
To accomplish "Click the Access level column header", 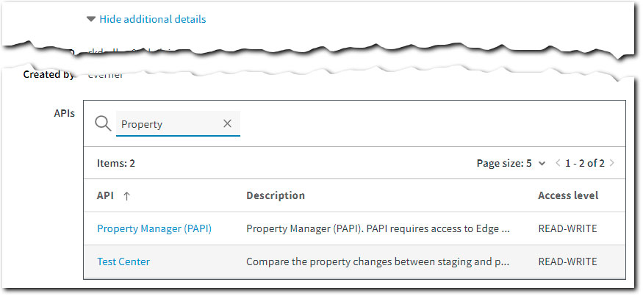I will pos(568,196).
